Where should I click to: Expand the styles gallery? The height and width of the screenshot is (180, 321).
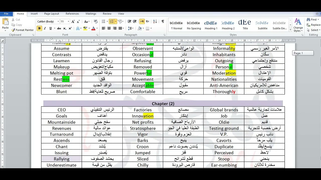[x=290, y=30]
